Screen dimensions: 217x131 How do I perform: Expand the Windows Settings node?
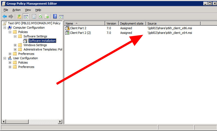(x=15, y=45)
